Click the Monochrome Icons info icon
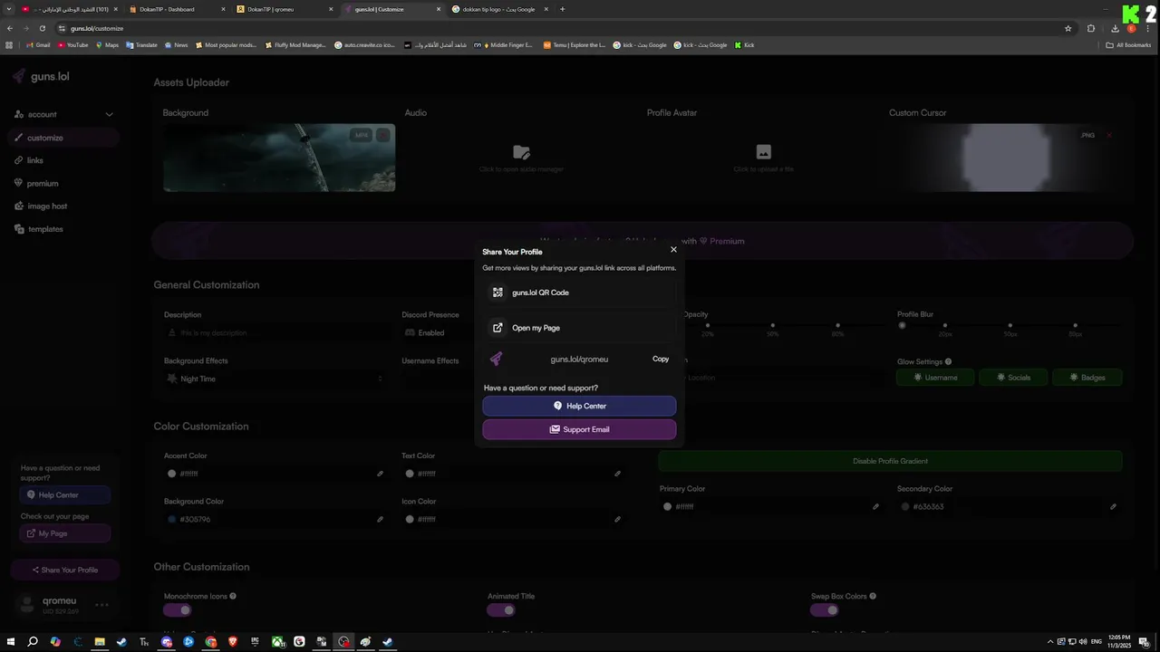Image resolution: width=1160 pixels, height=652 pixels. (x=233, y=596)
